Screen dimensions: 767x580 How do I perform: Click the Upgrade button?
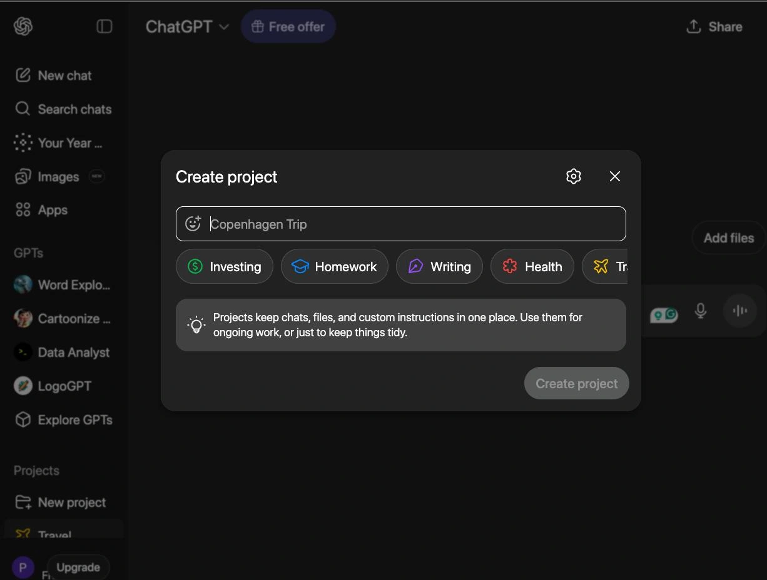pos(78,567)
